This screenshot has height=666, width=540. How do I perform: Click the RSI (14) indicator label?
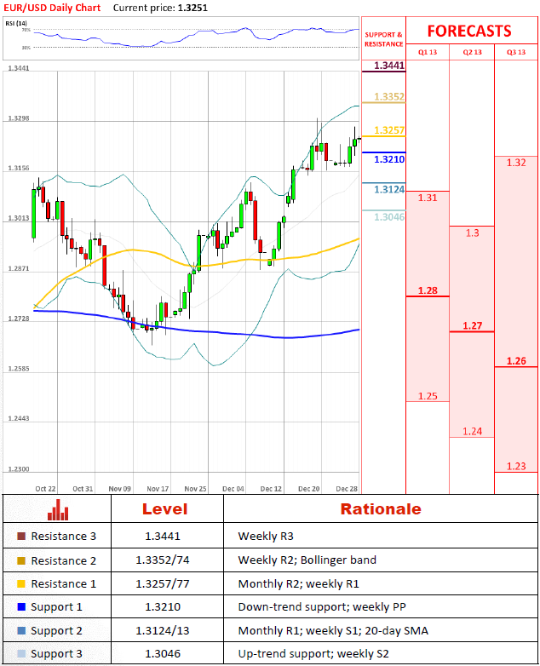pyautogui.click(x=16, y=23)
